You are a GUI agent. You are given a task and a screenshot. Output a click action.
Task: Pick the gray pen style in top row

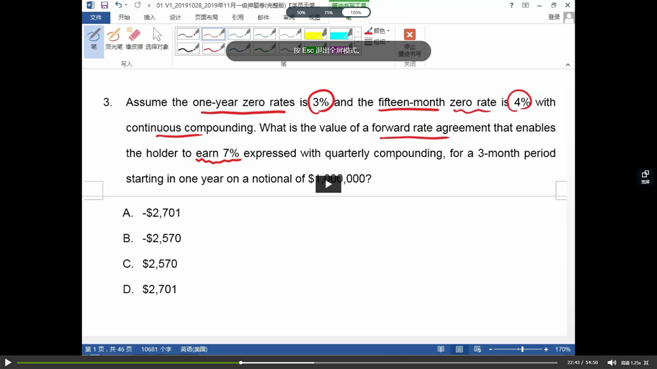290,34
